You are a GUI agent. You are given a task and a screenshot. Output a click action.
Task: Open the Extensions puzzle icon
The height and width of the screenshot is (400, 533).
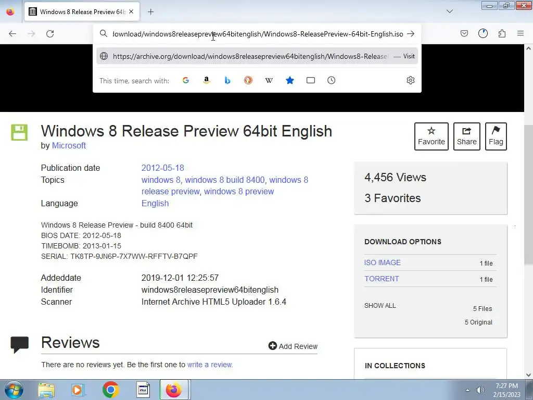(x=502, y=33)
